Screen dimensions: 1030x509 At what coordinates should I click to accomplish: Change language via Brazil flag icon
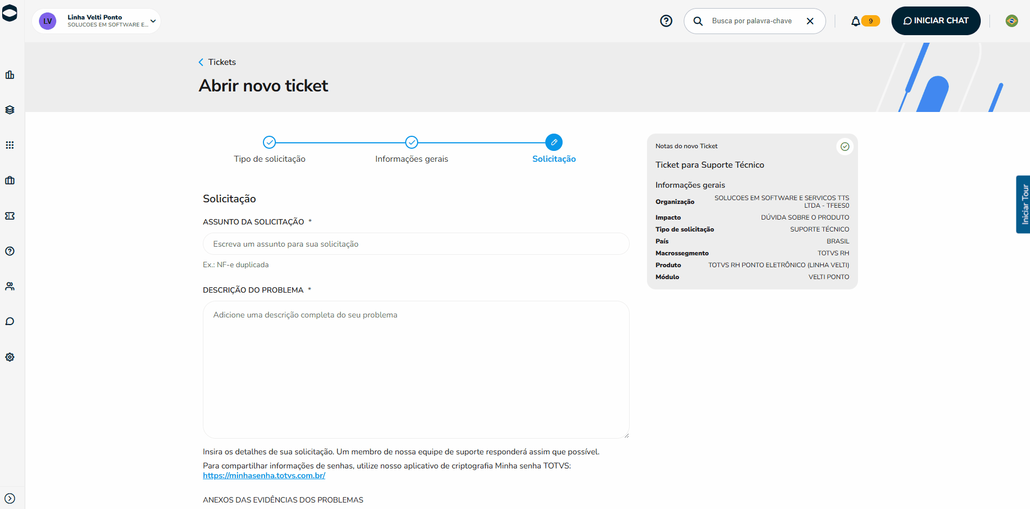coord(1012,21)
